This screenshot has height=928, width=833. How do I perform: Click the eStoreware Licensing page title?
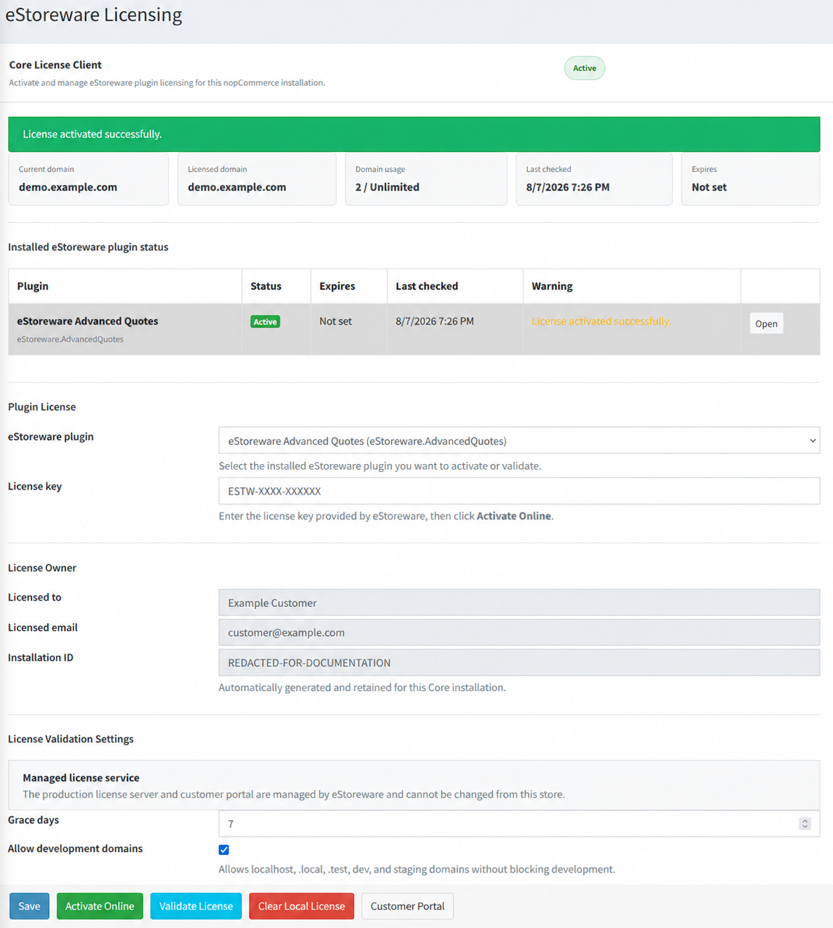[x=93, y=15]
